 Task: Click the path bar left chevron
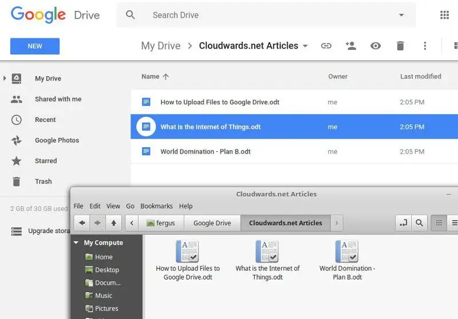132,223
